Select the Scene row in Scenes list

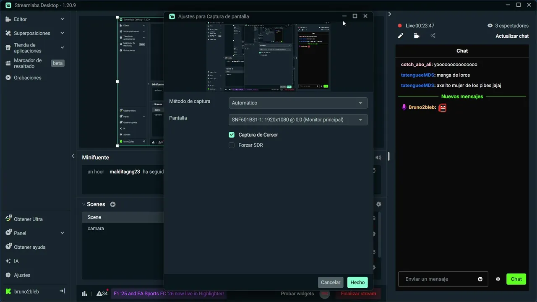tap(123, 217)
